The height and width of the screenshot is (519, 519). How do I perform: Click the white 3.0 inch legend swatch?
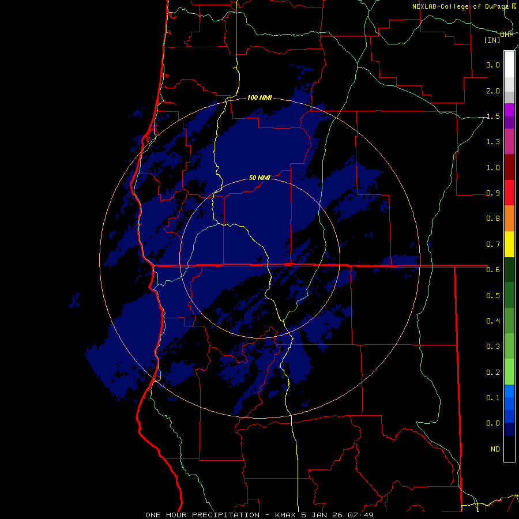pos(509,65)
